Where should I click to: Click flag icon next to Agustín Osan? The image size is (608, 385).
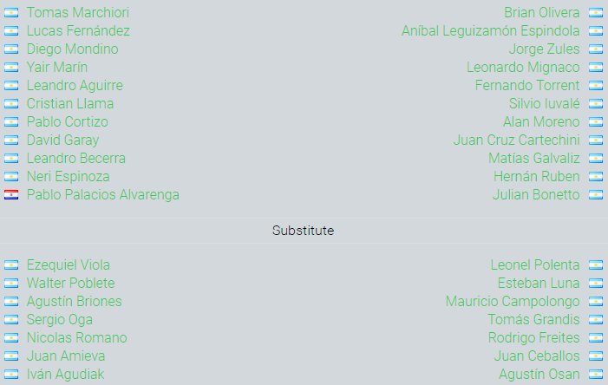coord(596,374)
